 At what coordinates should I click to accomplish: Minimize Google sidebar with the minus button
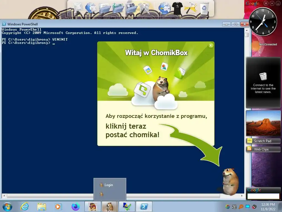point(278,3)
